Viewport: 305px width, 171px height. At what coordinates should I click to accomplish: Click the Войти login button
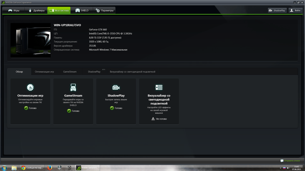tap(296, 11)
